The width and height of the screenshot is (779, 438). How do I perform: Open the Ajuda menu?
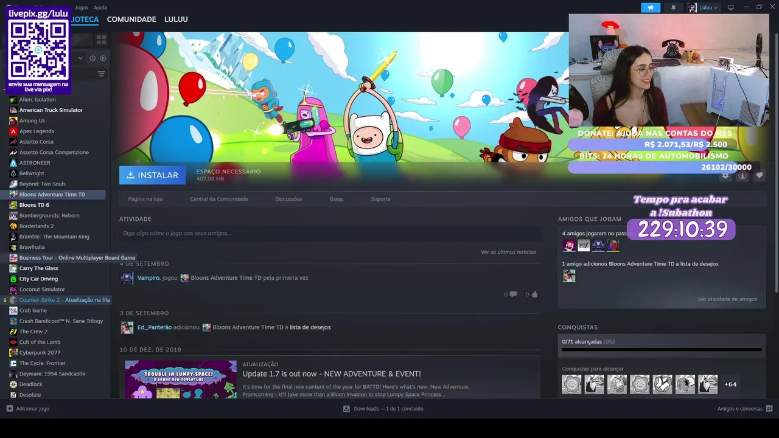click(x=100, y=7)
